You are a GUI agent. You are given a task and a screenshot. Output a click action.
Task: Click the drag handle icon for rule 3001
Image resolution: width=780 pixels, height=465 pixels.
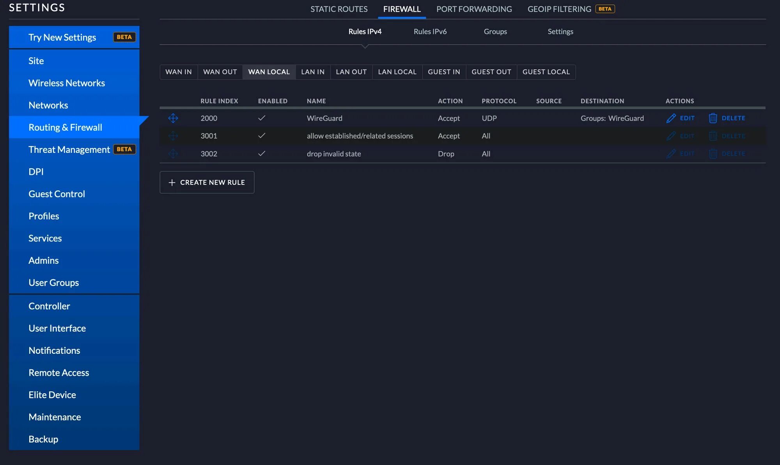pyautogui.click(x=172, y=136)
